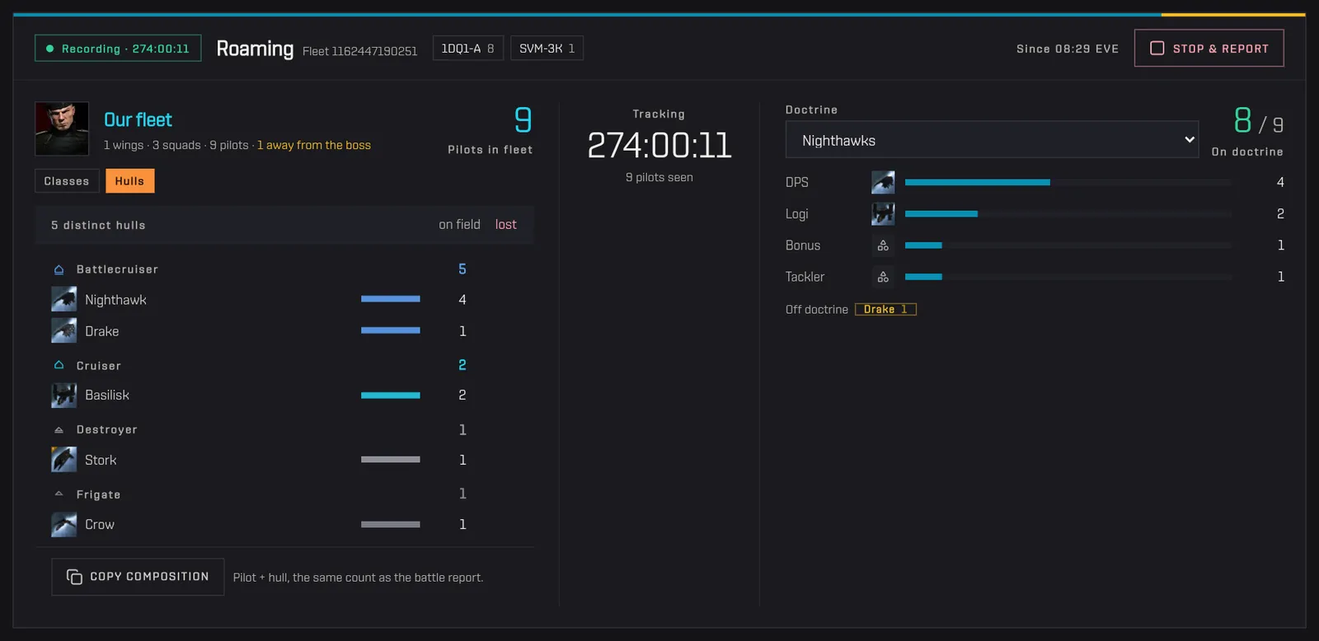The width and height of the screenshot is (1319, 641).
Task: Click the Recording timer indicator
Action: click(118, 49)
